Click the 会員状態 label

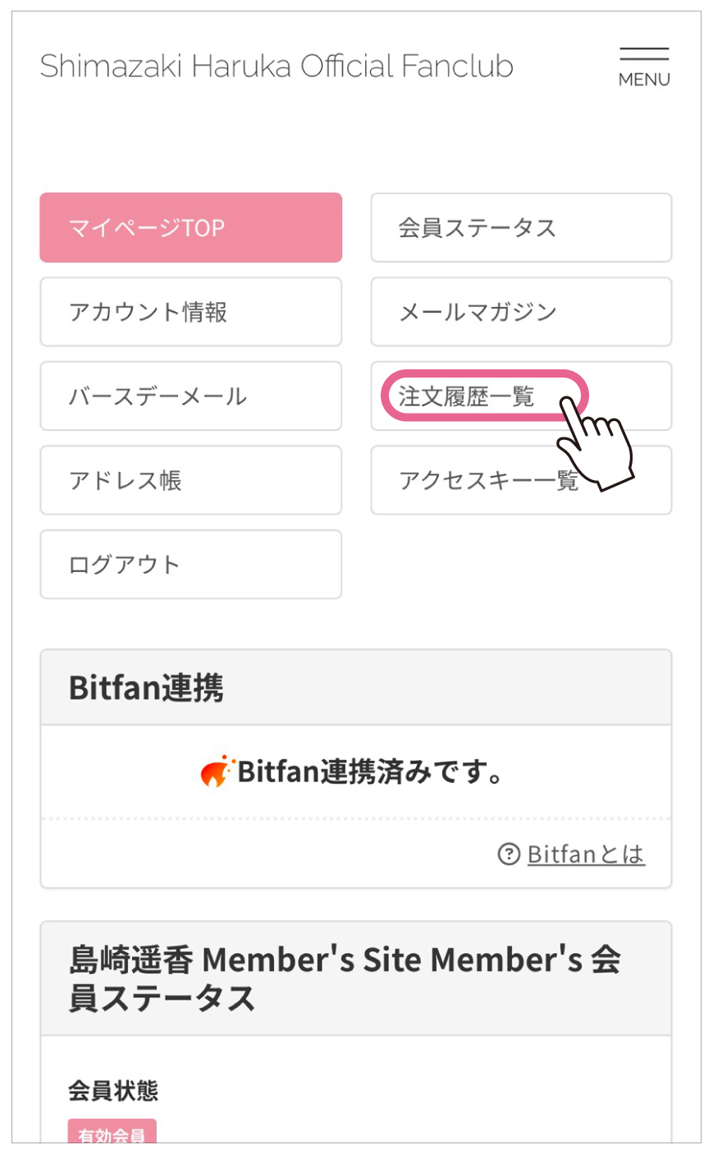113,1091
